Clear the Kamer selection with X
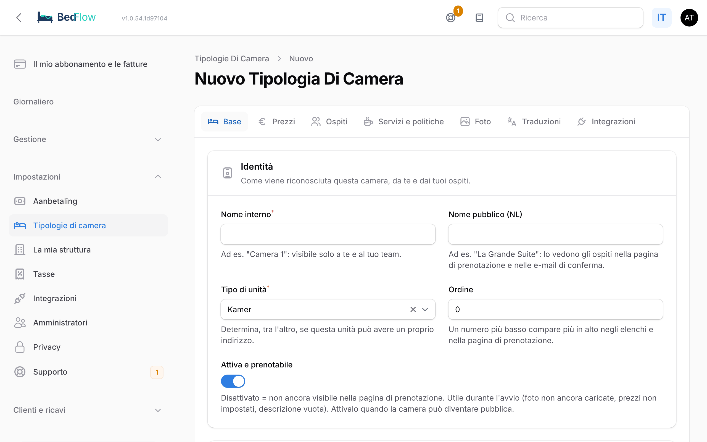Screen dimensions: 707x442 pyautogui.click(x=413, y=309)
